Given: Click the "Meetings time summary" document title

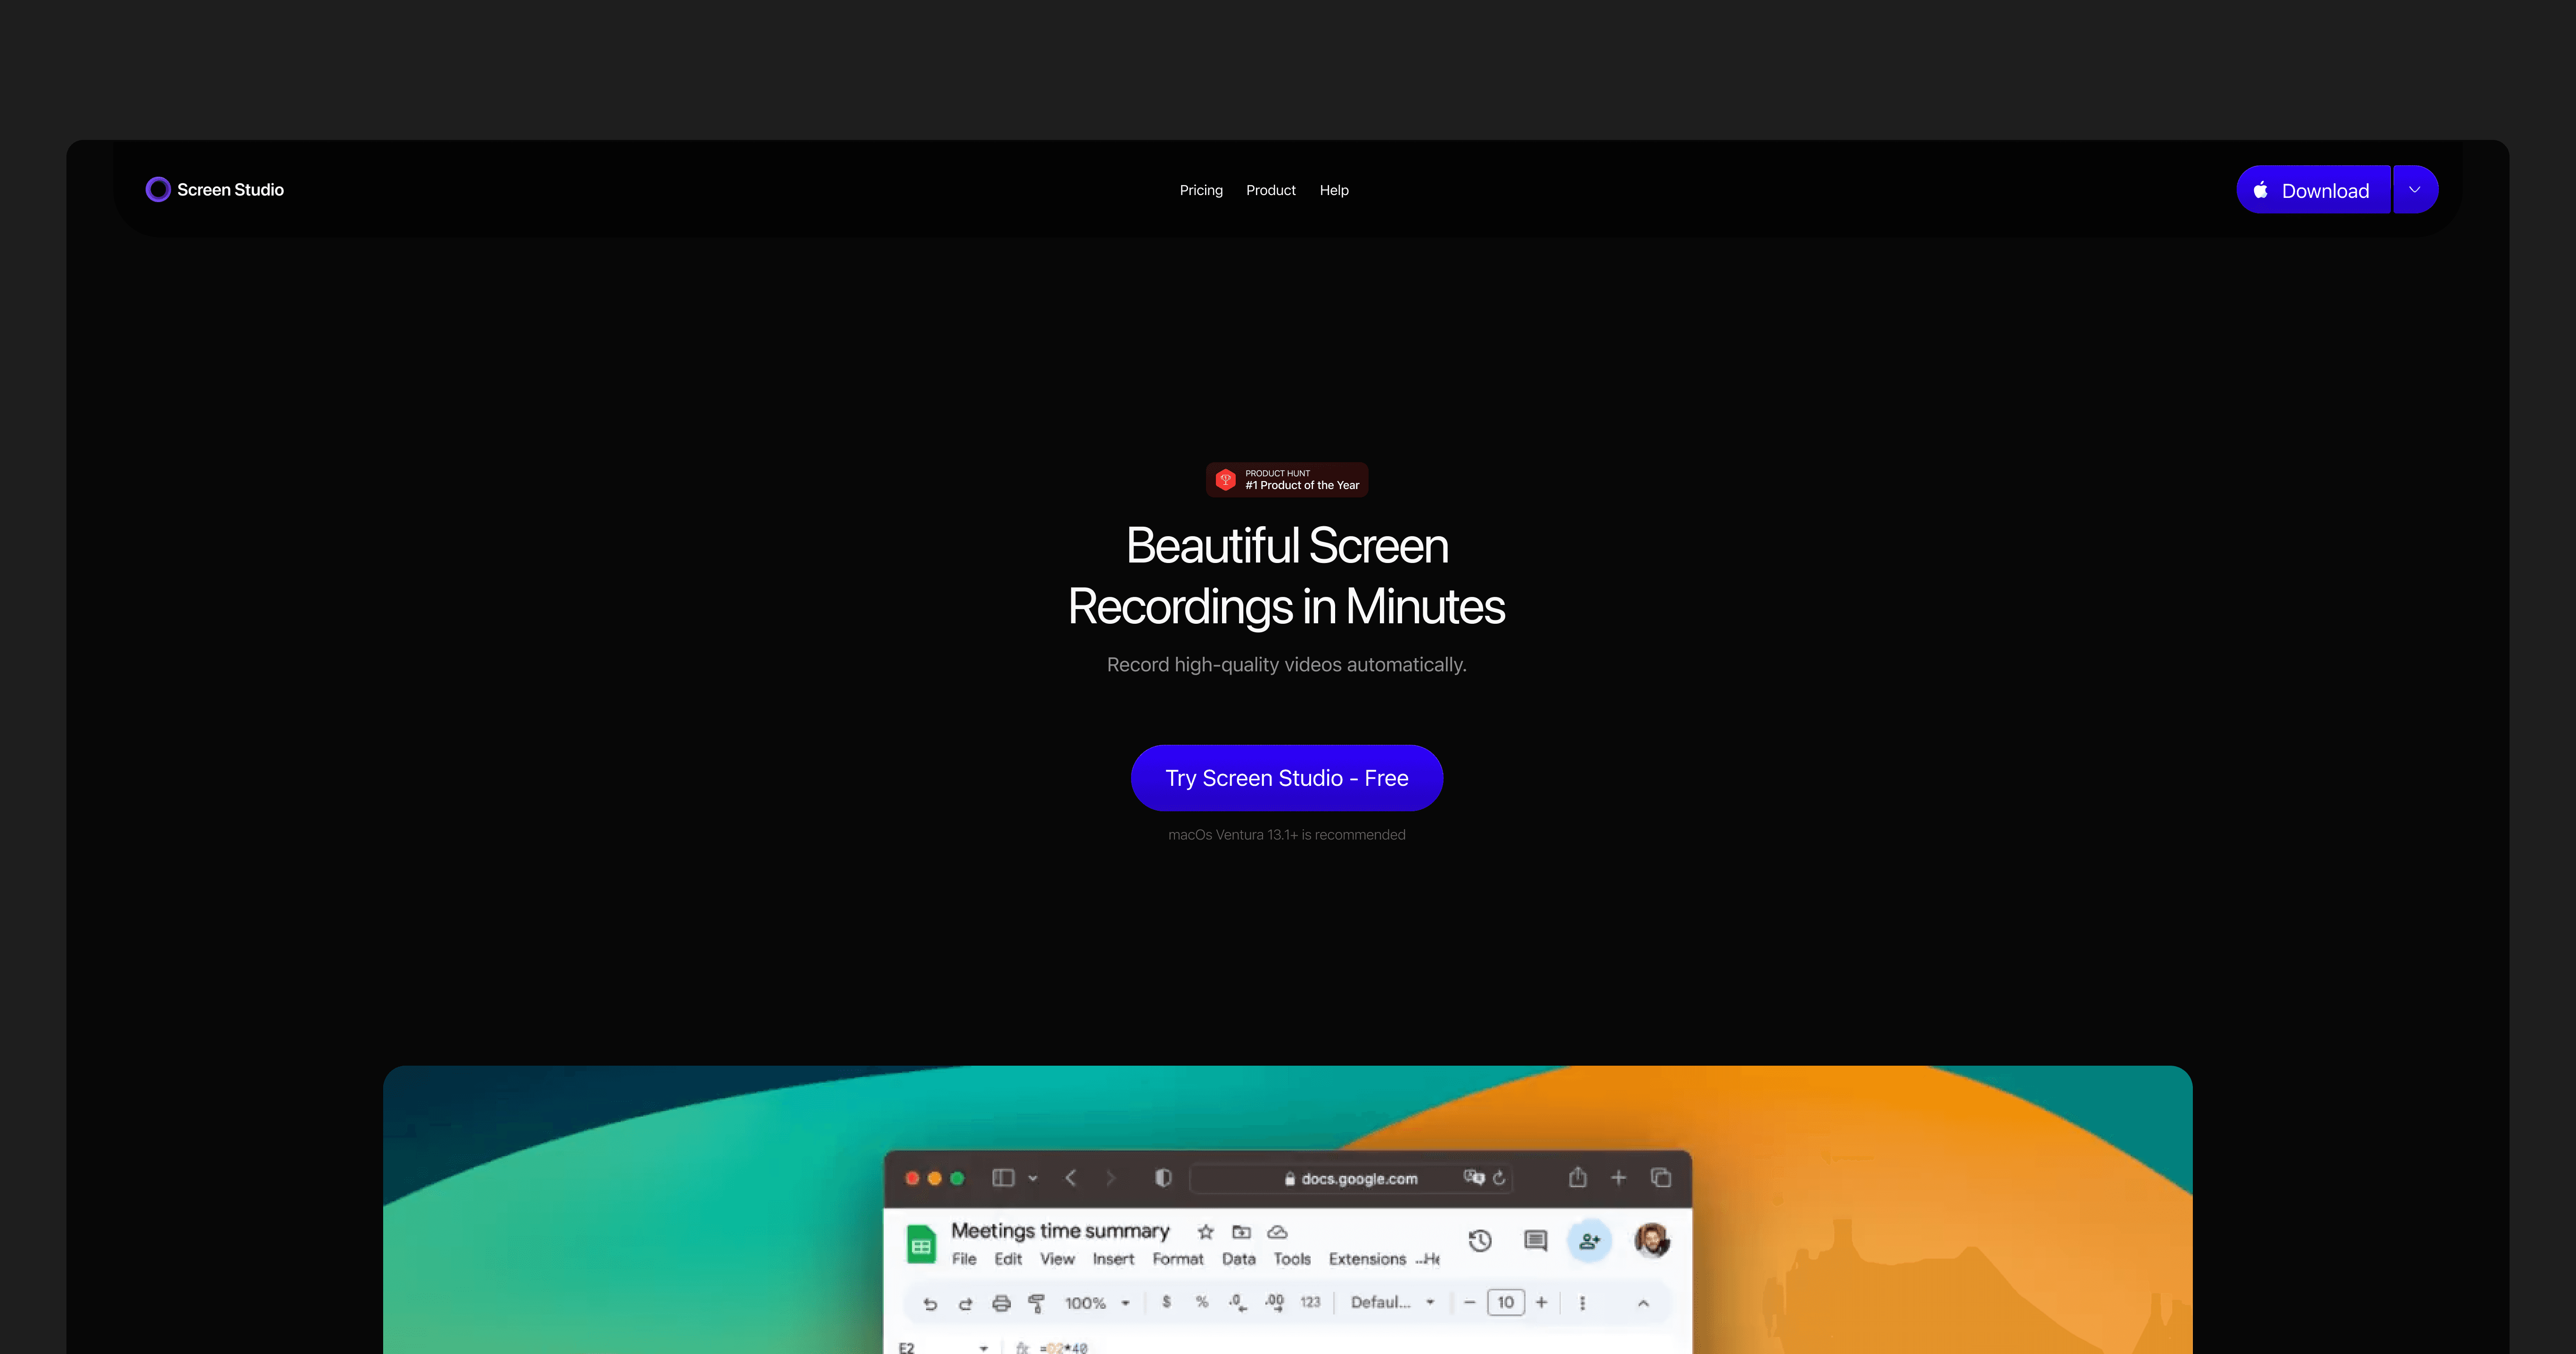Looking at the screenshot, I should click(1060, 1231).
